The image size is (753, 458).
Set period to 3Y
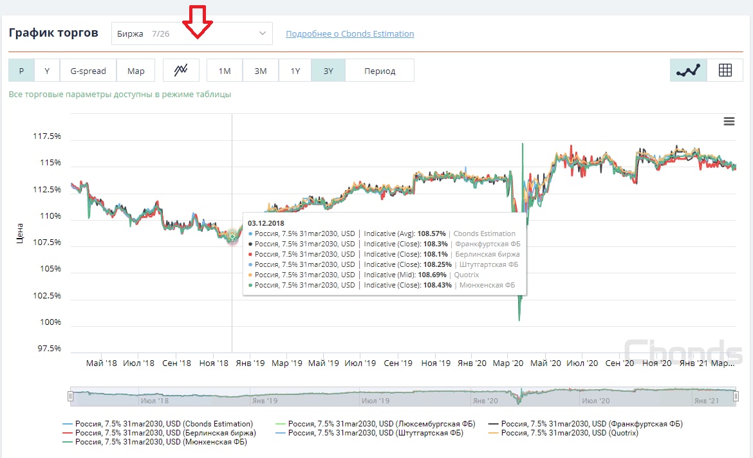pyautogui.click(x=328, y=71)
